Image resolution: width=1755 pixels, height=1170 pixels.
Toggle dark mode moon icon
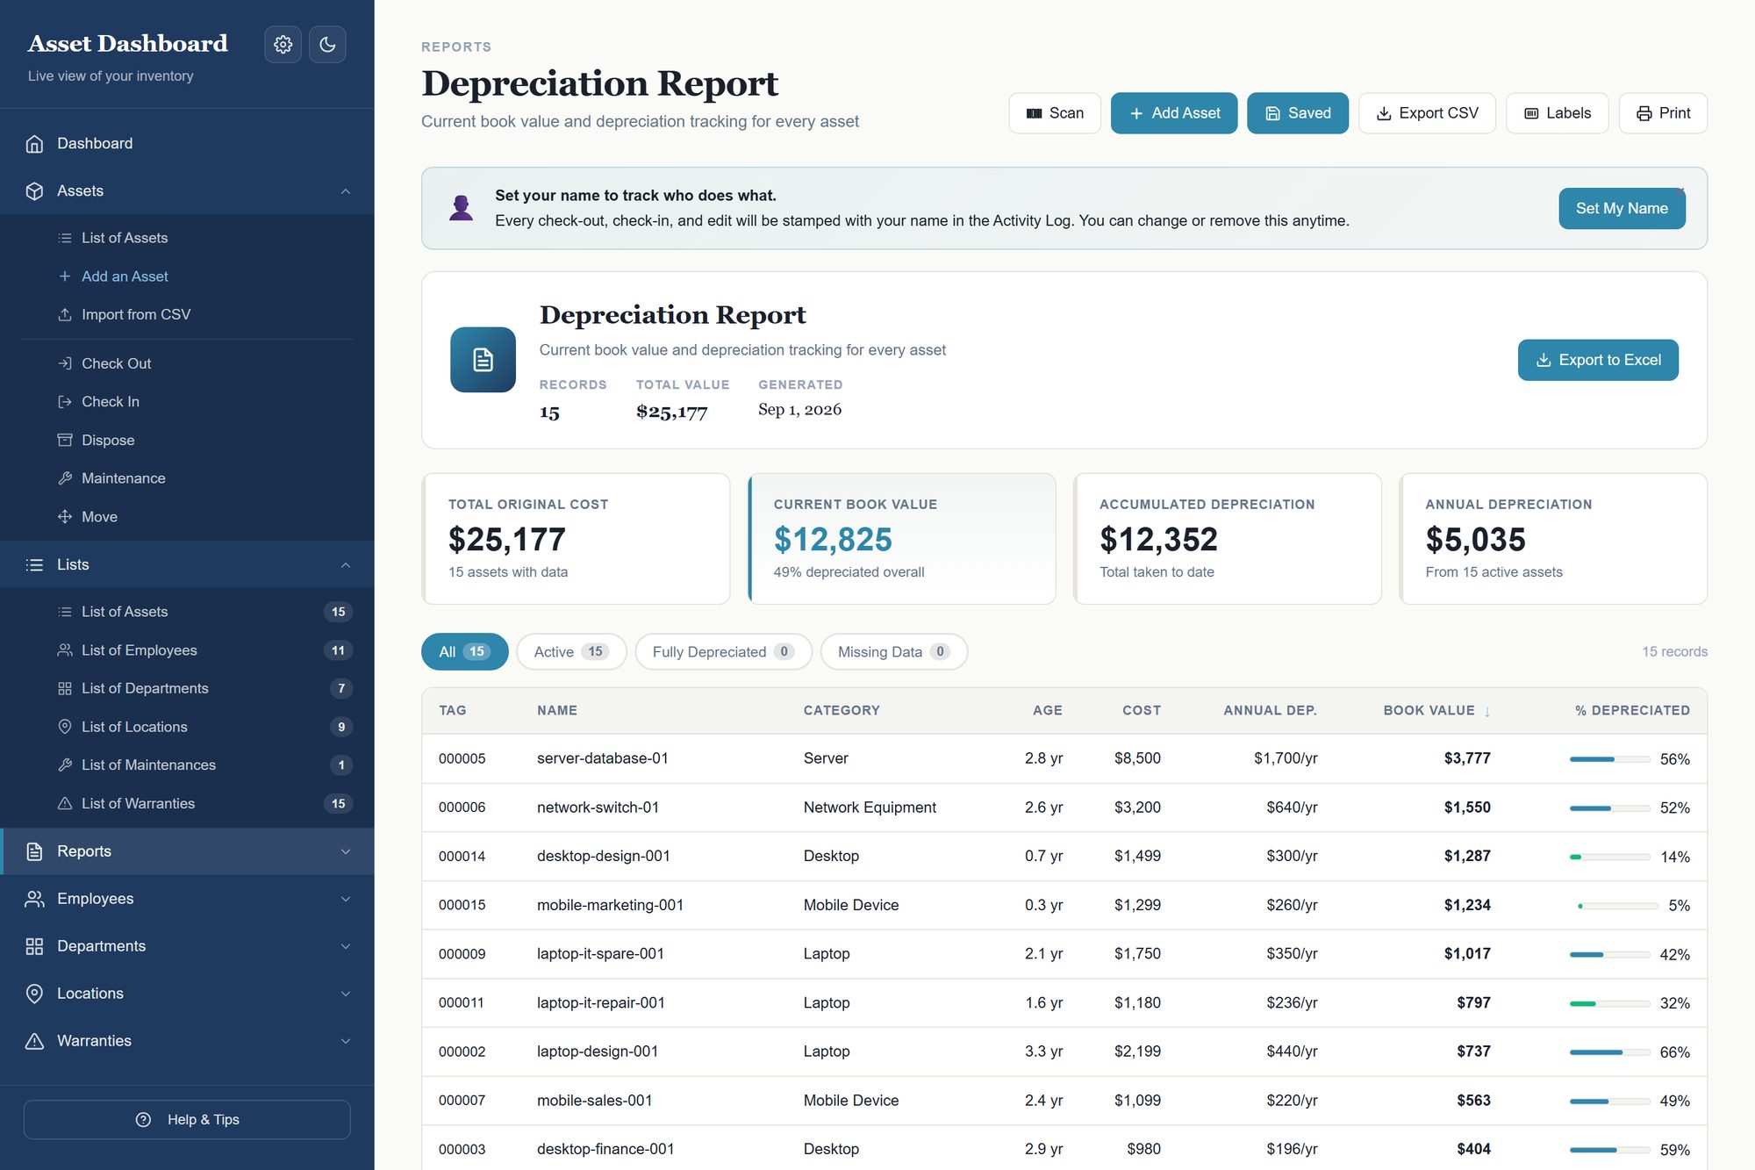pyautogui.click(x=327, y=44)
